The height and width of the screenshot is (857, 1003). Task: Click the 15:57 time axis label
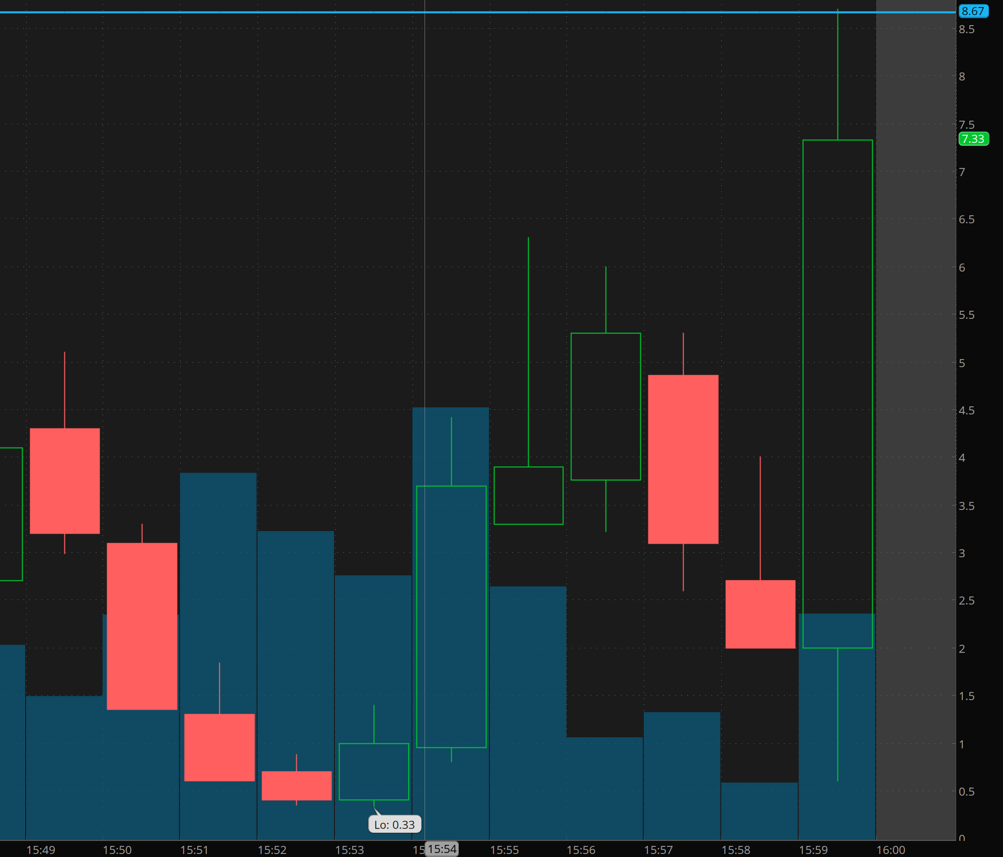tap(658, 850)
